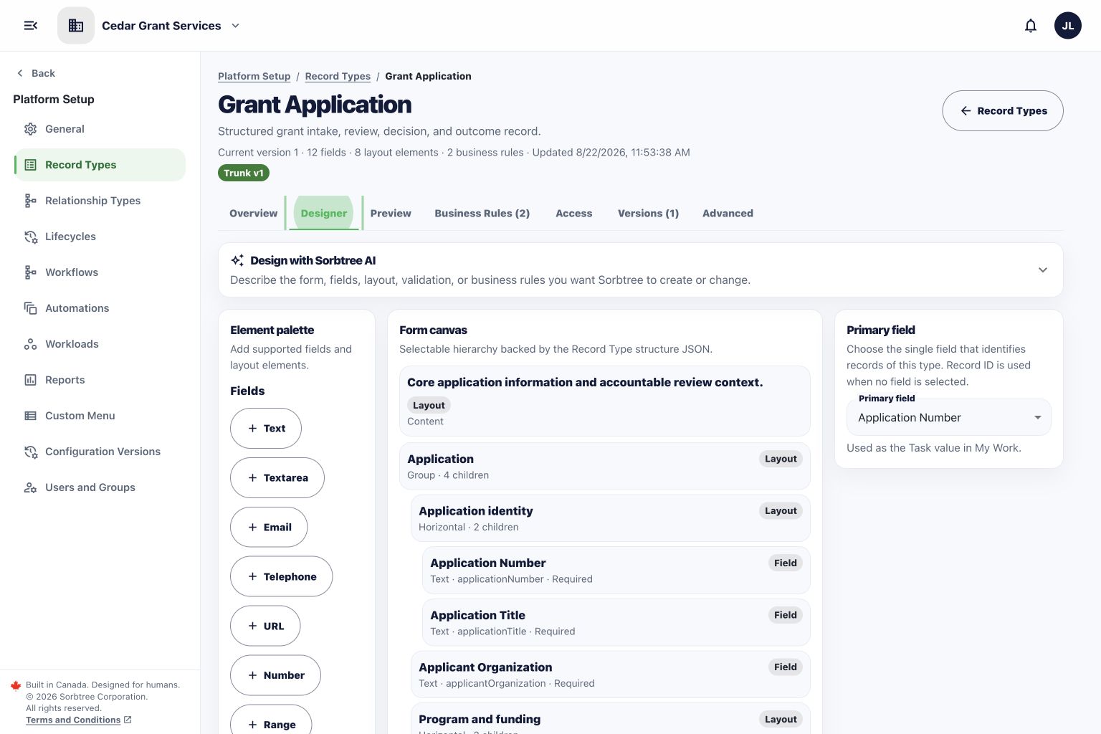Click the Custom Menu icon
The width and height of the screenshot is (1101, 734).
[30, 416]
